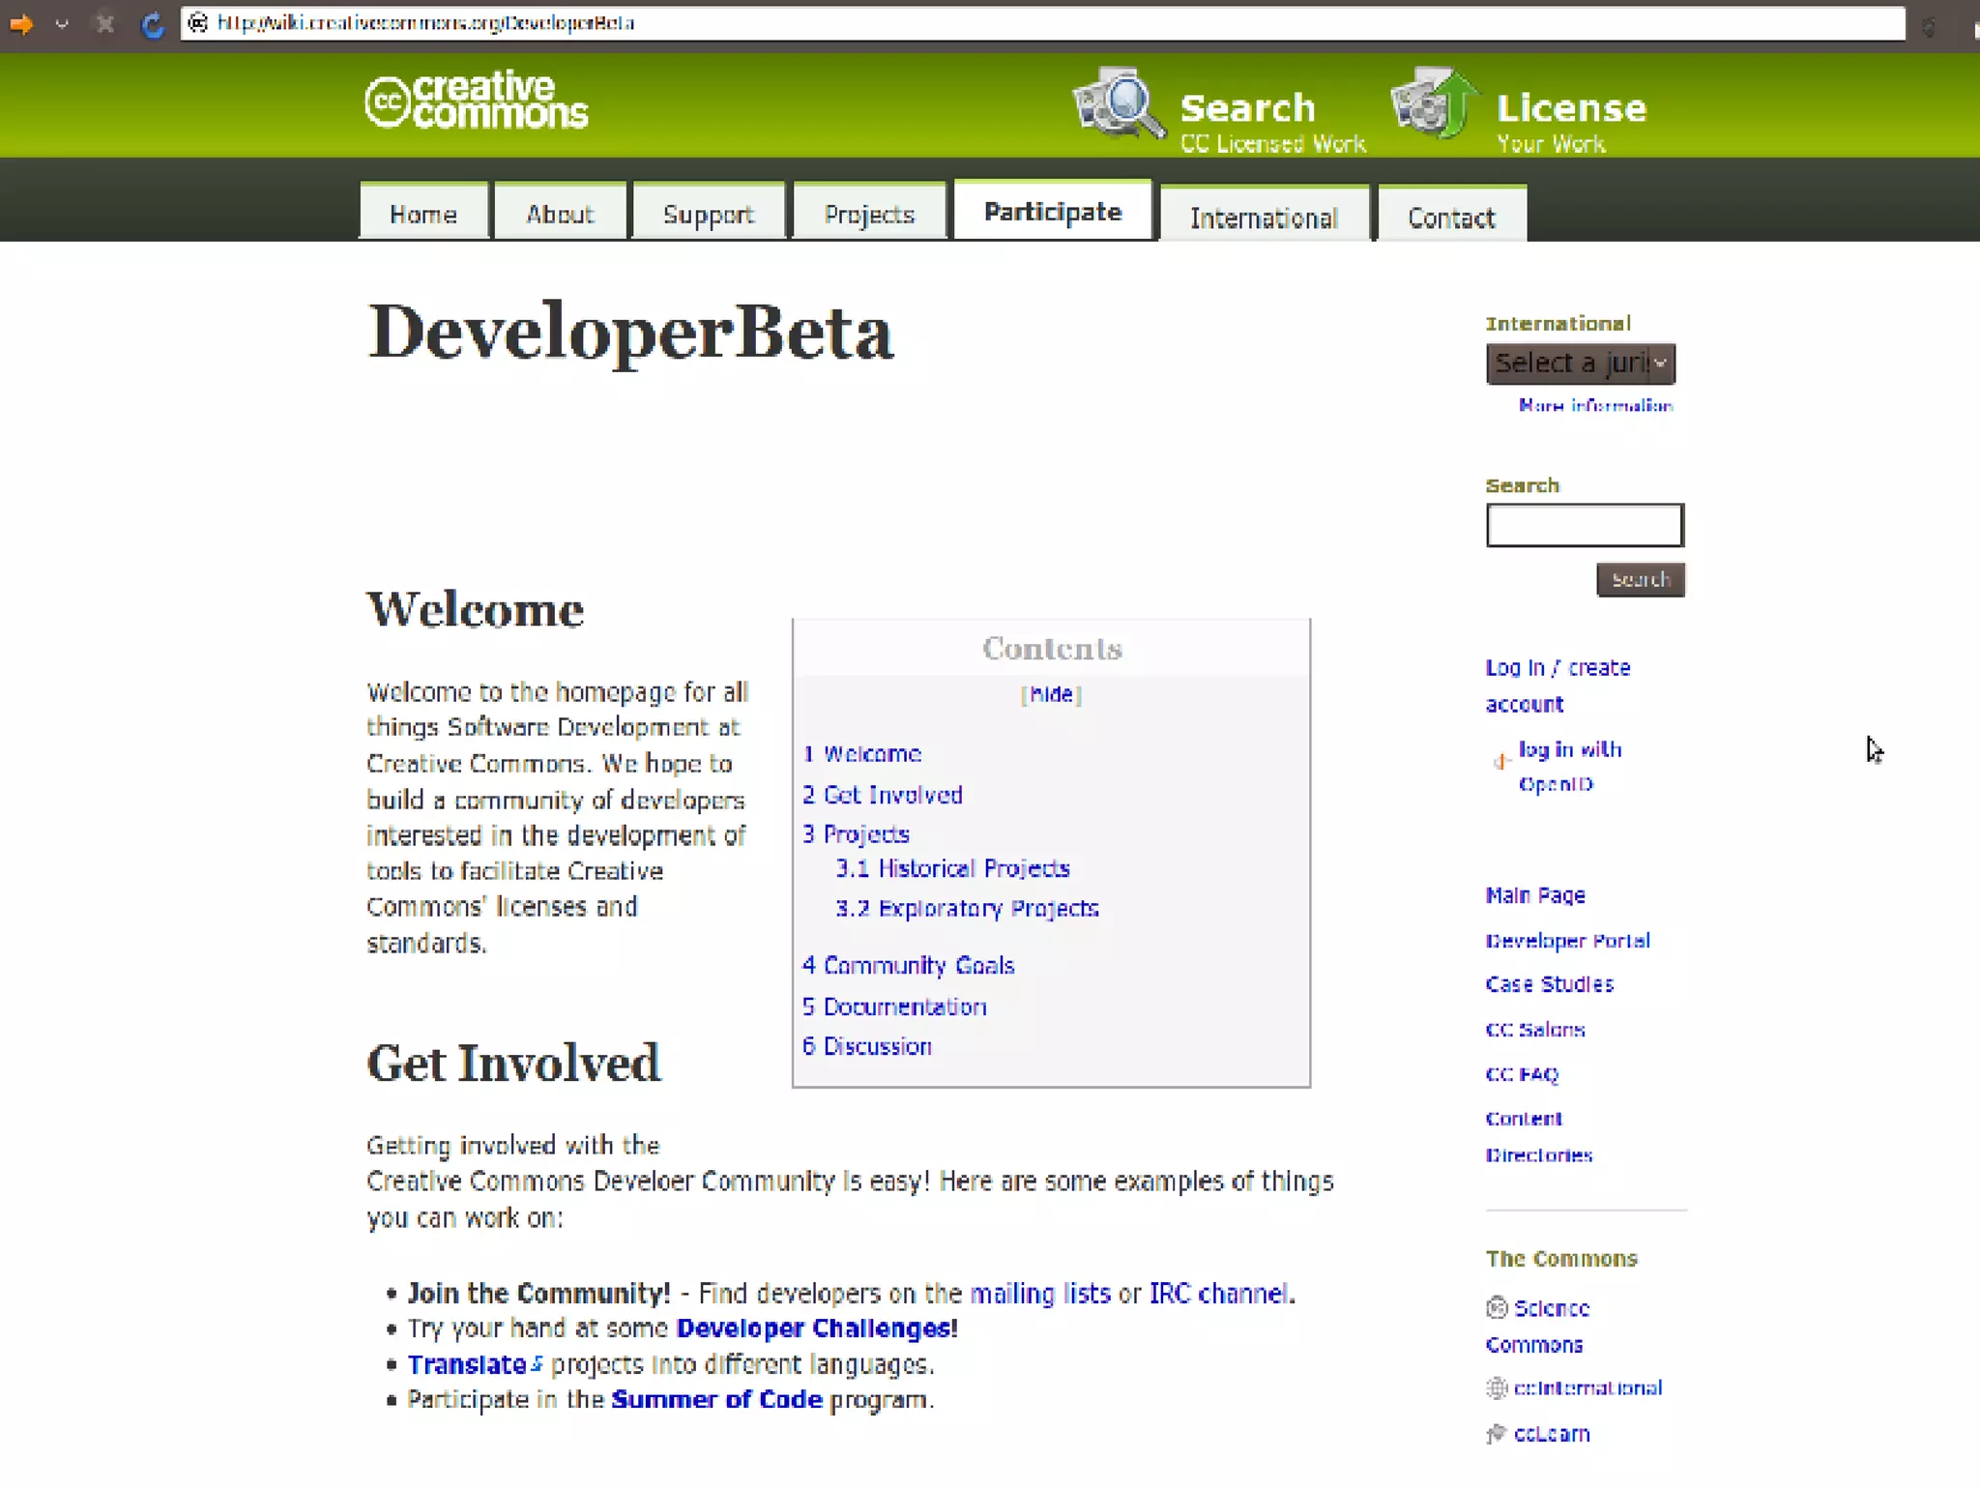This screenshot has width=1980, height=1488.
Task: Click the ccLearn sidebar icon
Action: (1497, 1433)
